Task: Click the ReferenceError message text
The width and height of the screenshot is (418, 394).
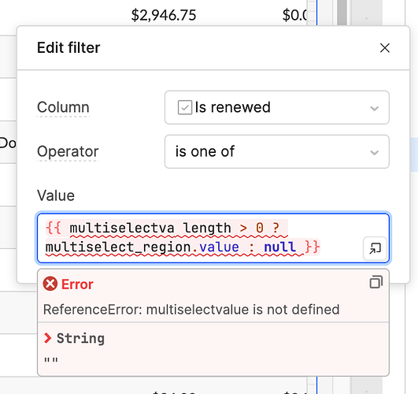Action: pos(191,310)
